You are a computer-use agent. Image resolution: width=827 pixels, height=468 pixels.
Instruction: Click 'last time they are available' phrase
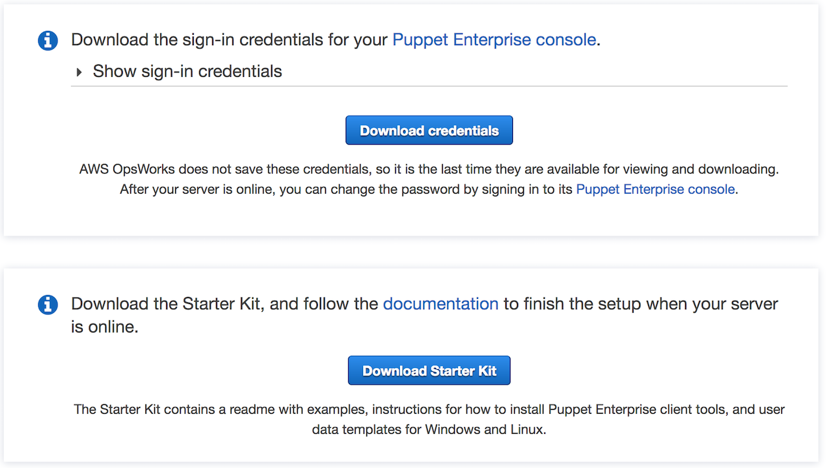pos(491,169)
